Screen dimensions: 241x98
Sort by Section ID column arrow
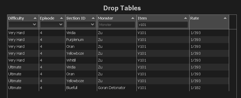93,18
